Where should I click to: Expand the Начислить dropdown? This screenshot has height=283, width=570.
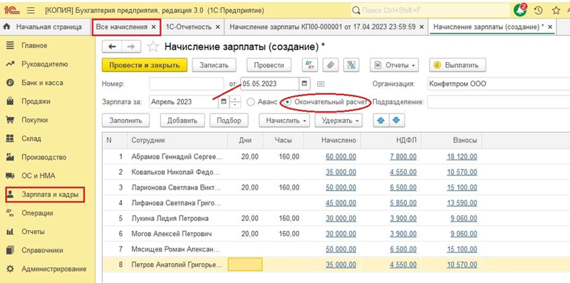tap(284, 120)
